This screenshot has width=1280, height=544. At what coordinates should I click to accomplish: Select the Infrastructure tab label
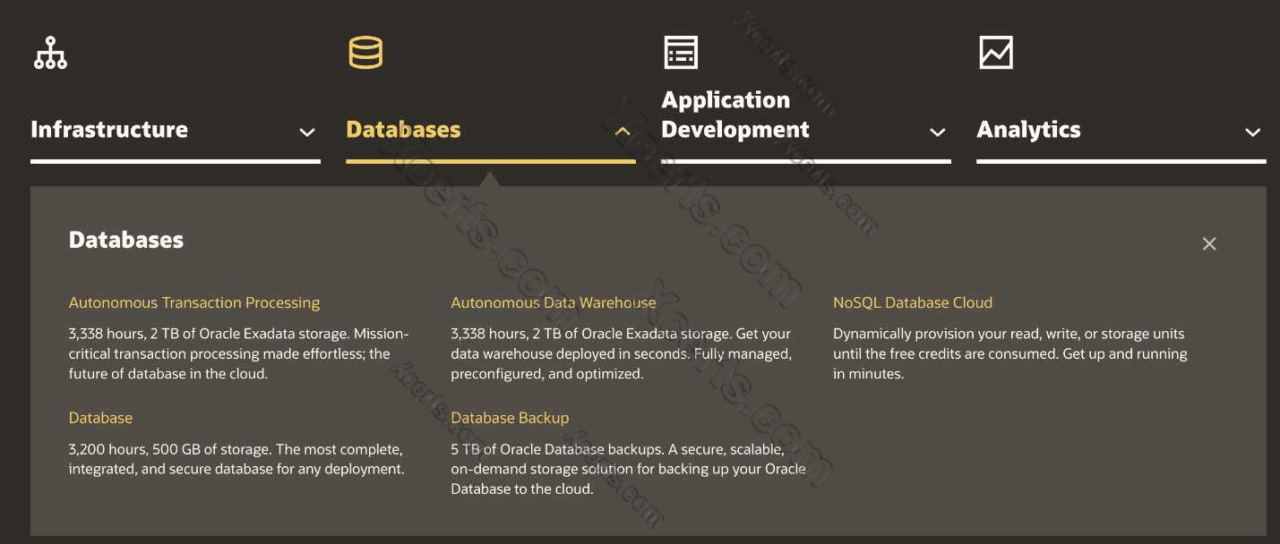(x=109, y=130)
